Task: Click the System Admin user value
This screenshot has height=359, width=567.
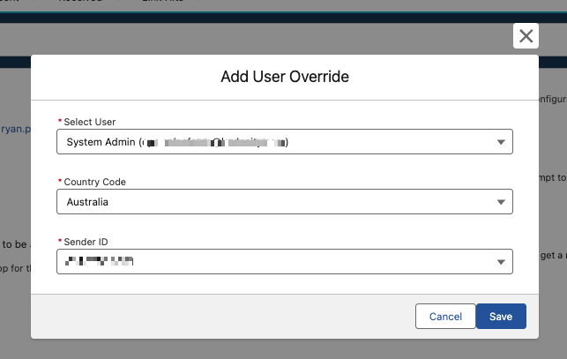Action: tap(176, 142)
